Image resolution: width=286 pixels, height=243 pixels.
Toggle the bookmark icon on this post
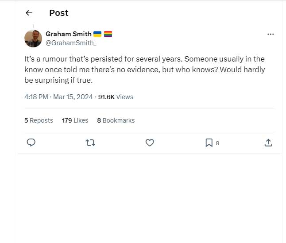tap(209, 143)
